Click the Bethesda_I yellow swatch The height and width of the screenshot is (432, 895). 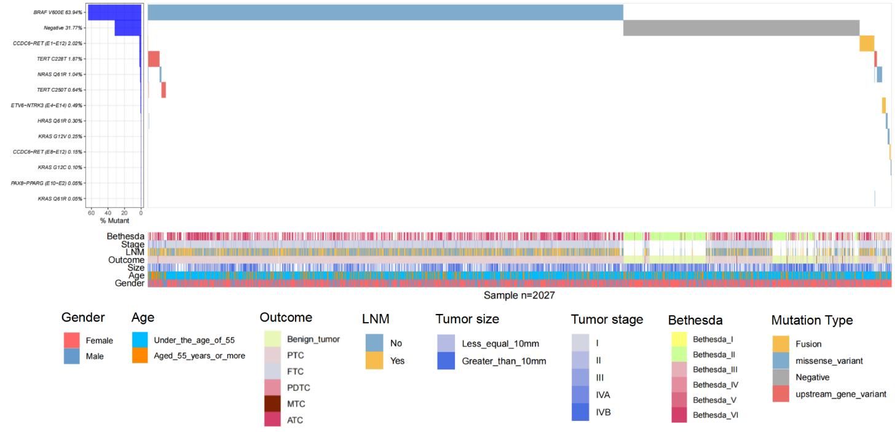coord(679,339)
